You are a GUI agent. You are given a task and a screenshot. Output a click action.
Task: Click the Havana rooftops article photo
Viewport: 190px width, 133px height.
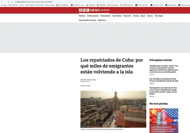point(113,109)
